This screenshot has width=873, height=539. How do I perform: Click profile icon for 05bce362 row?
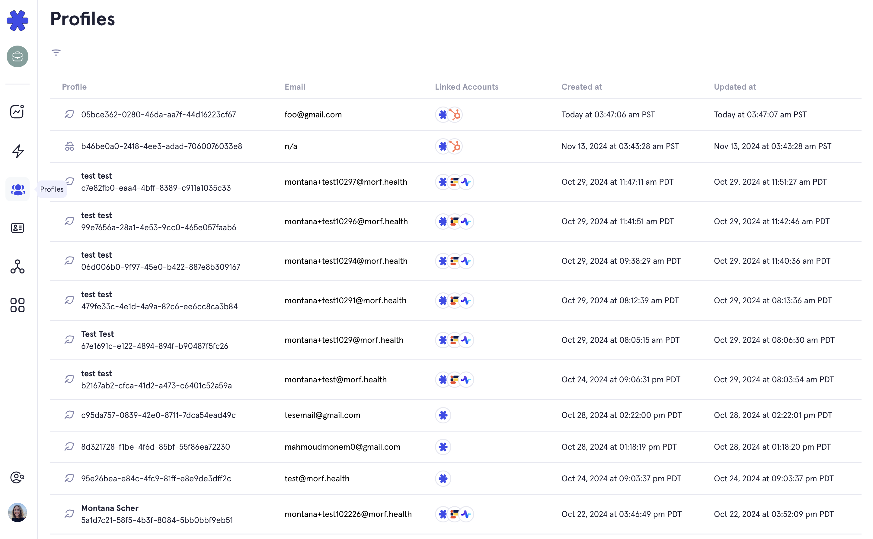tap(69, 114)
